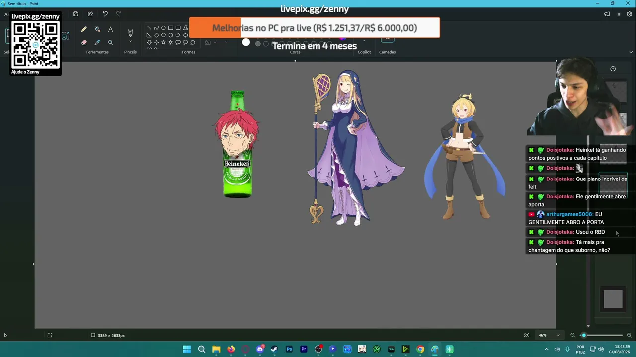Open Windows Search from the taskbar
The width and height of the screenshot is (636, 357).
click(202, 349)
